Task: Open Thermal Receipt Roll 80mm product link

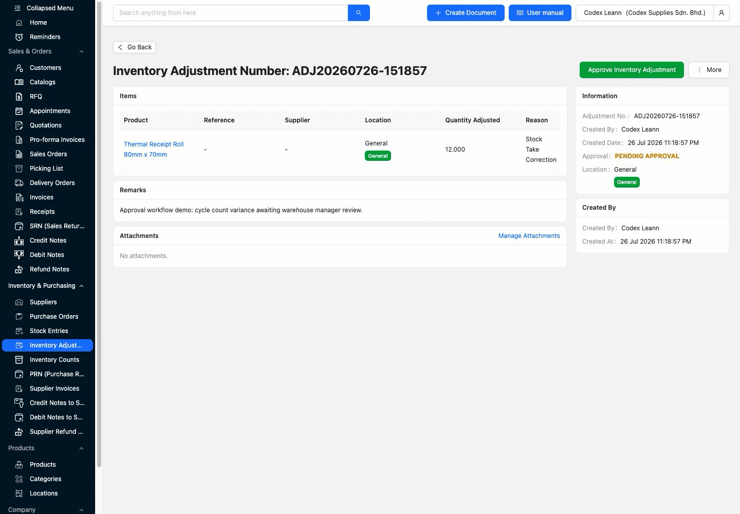Action: point(154,150)
